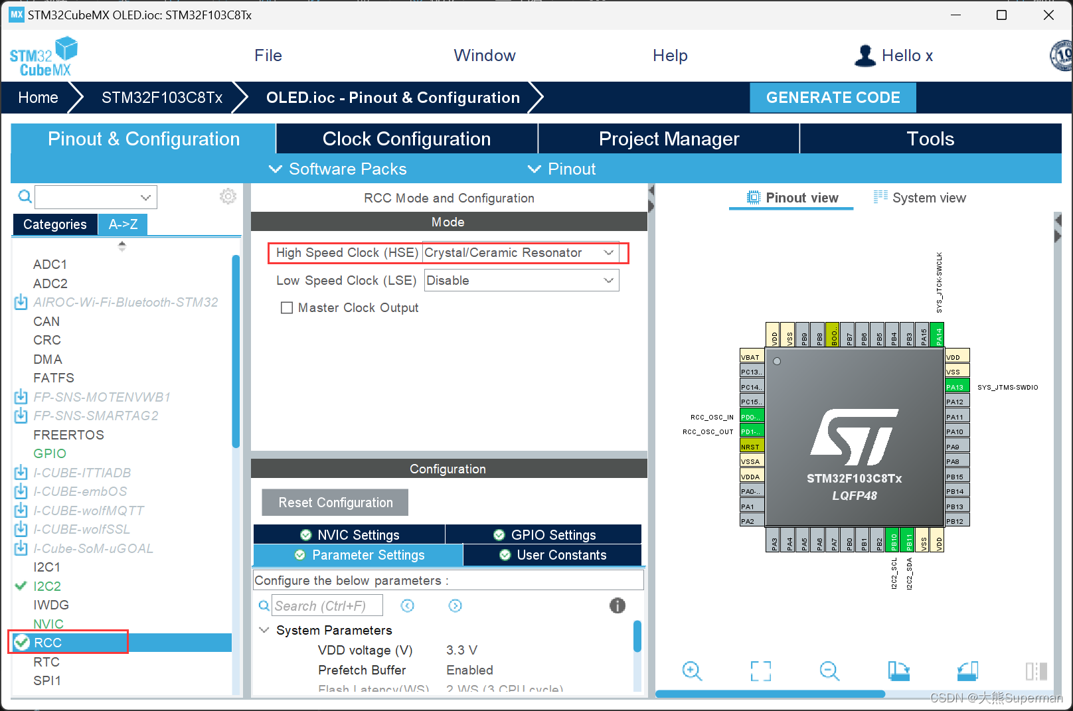Image resolution: width=1073 pixels, height=711 pixels.
Task: Select the green PA13 pin on chip
Action: pos(957,386)
